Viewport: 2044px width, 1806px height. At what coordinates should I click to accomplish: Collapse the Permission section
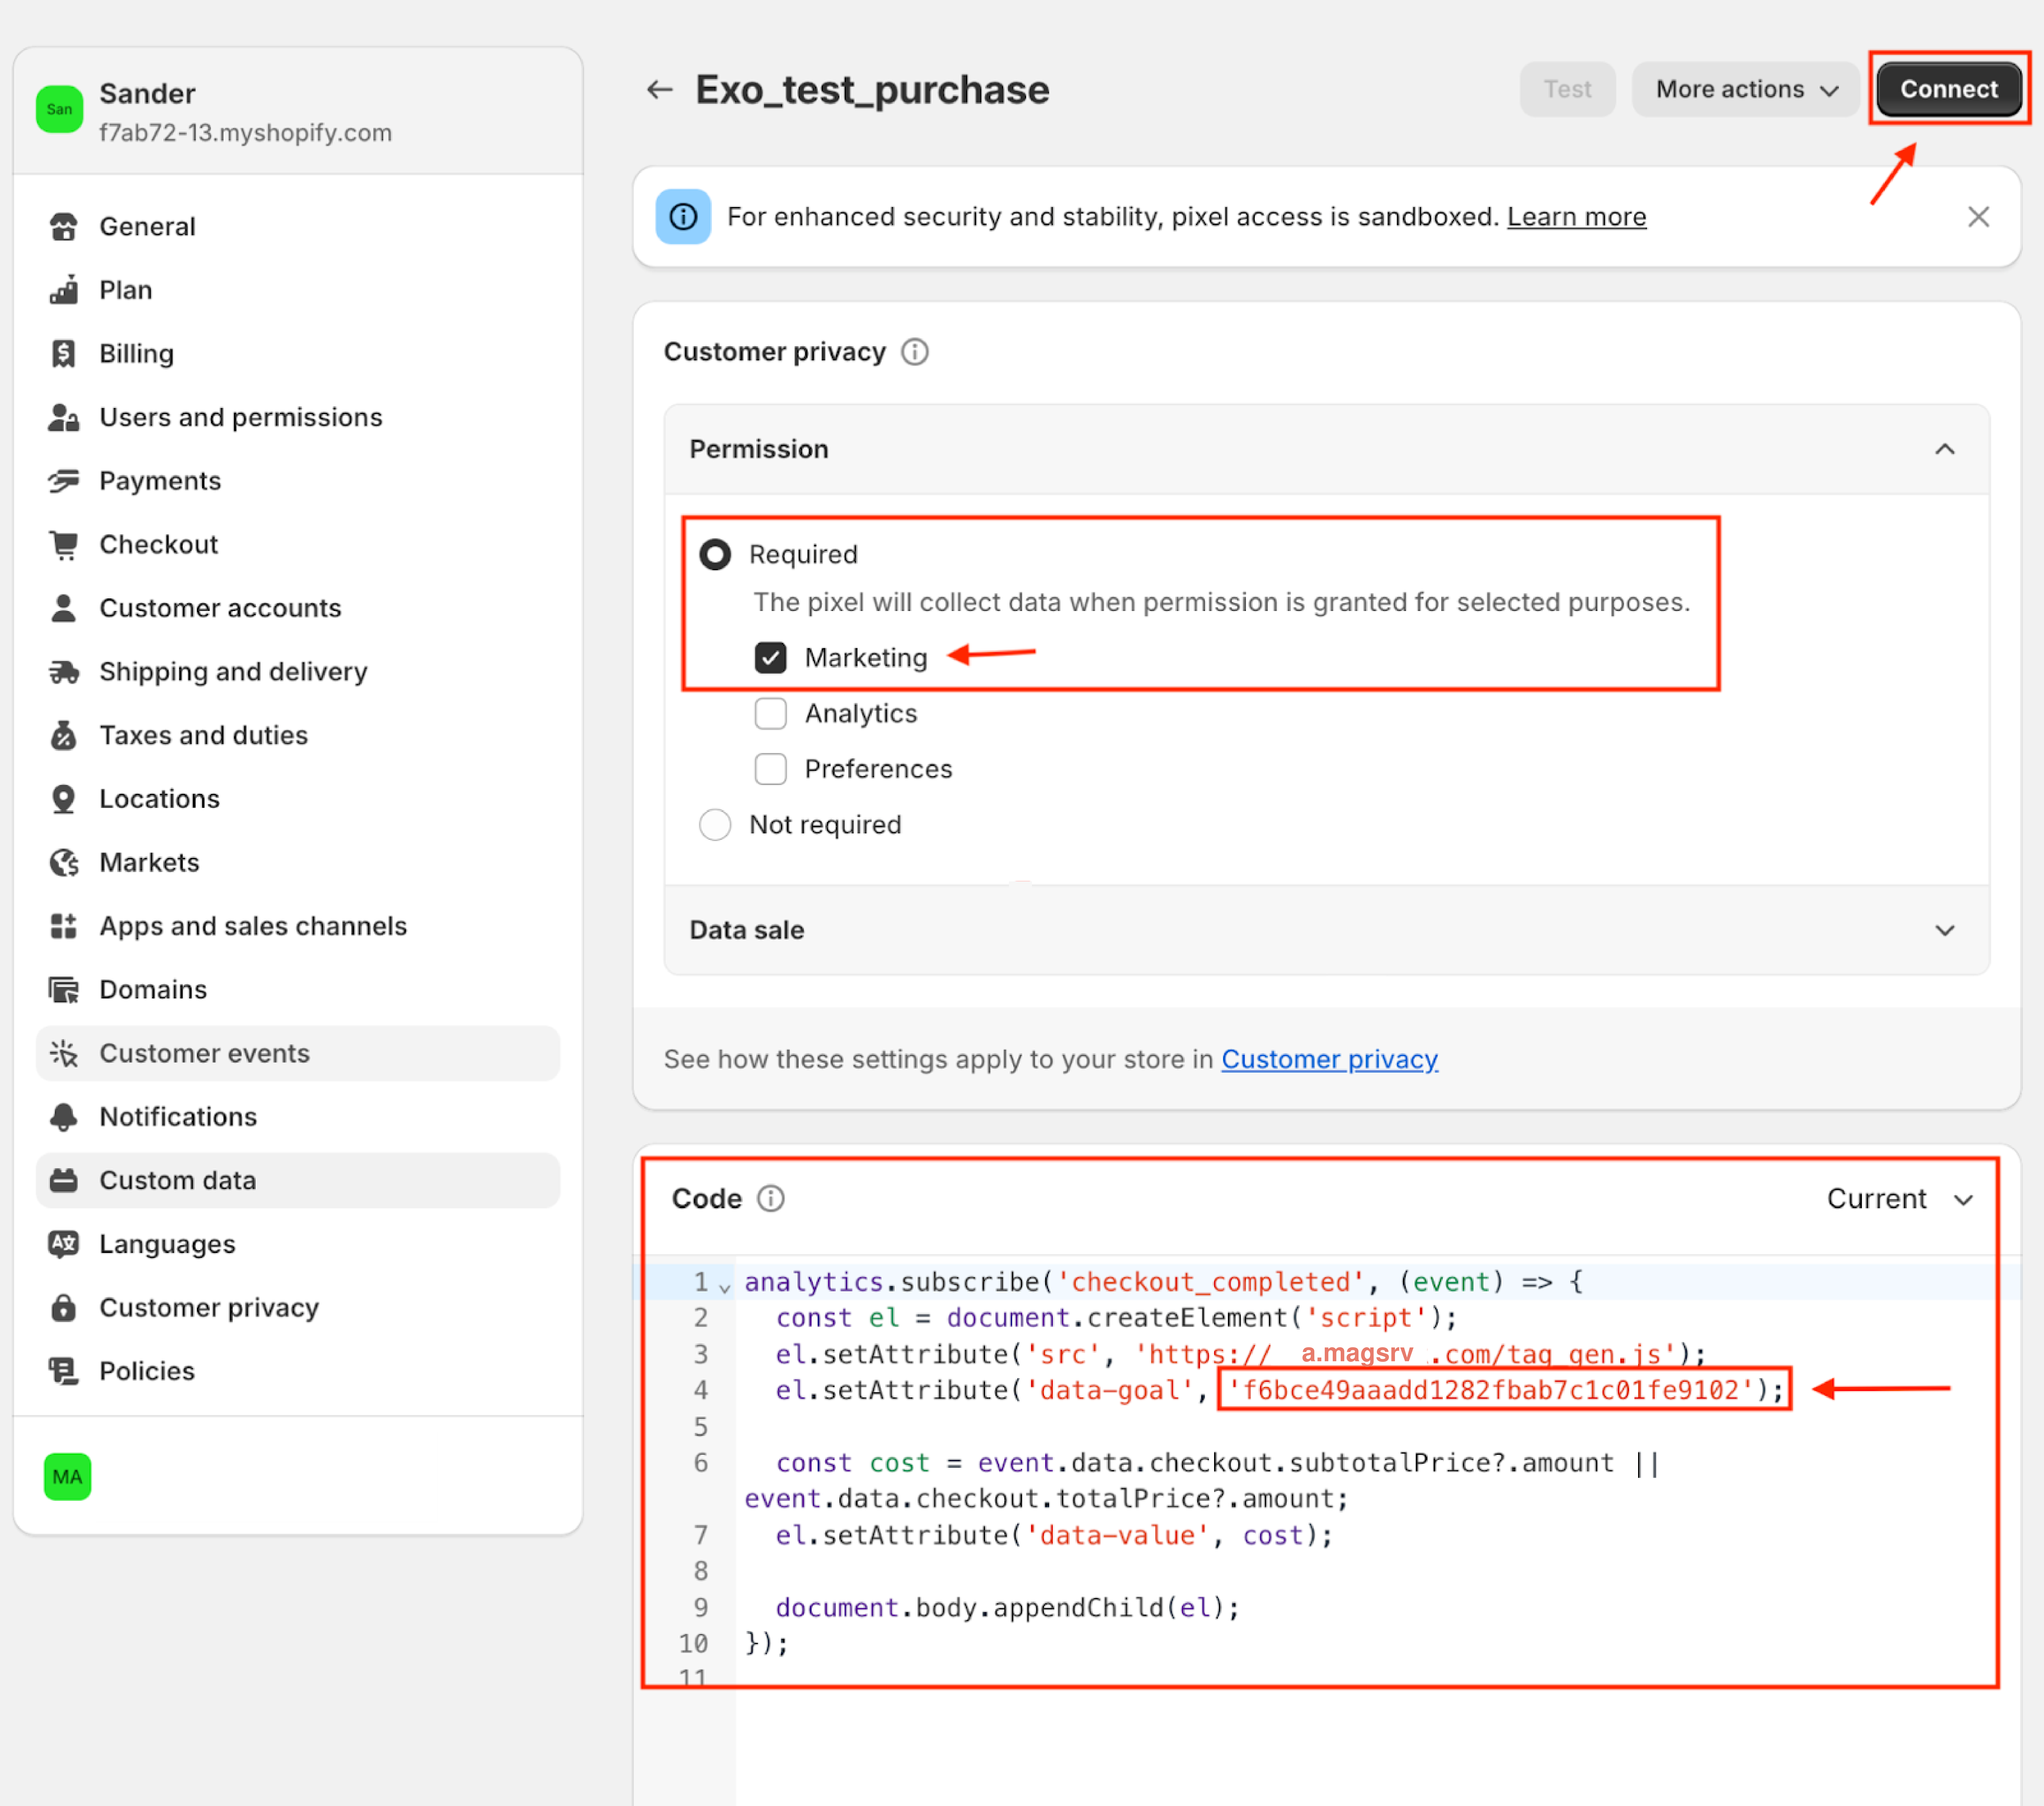tap(1944, 449)
